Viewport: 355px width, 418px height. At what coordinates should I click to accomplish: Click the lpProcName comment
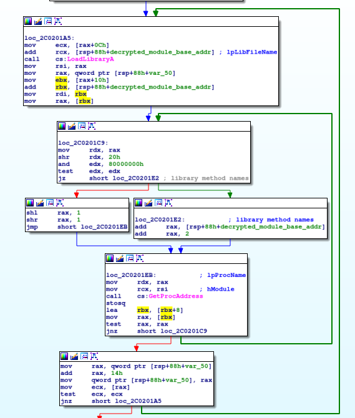click(x=226, y=275)
